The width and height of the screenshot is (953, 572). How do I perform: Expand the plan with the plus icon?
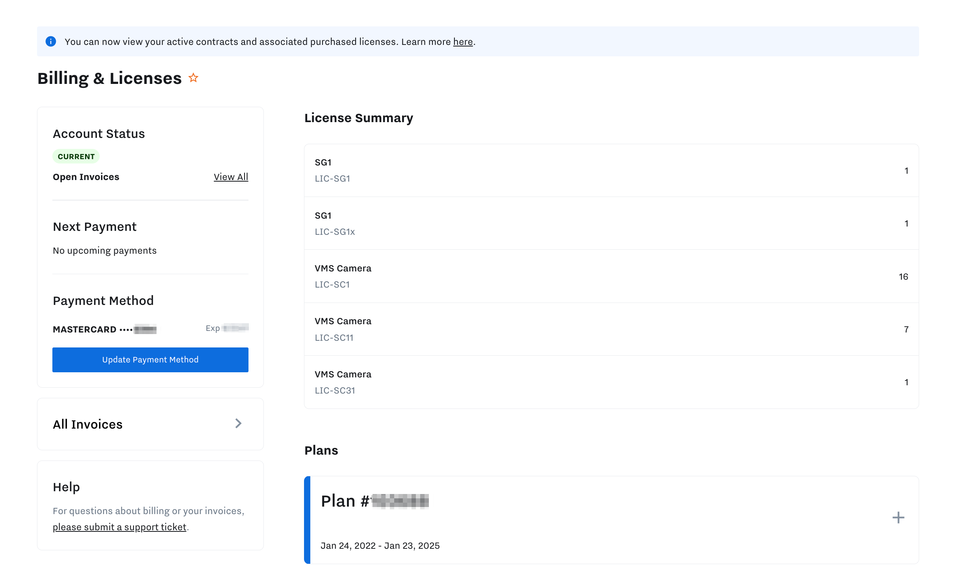898,517
